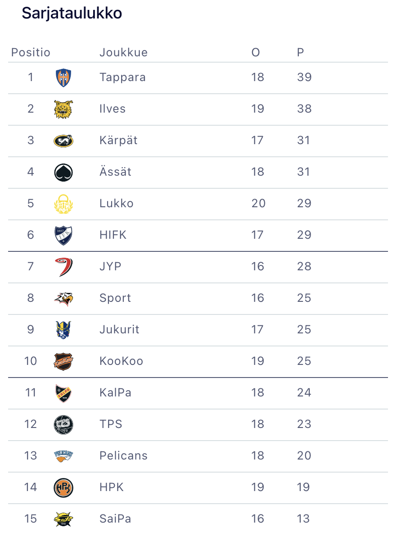Click the Sarjataulukko heading
Screen dimensions: 397x537
coord(72,14)
